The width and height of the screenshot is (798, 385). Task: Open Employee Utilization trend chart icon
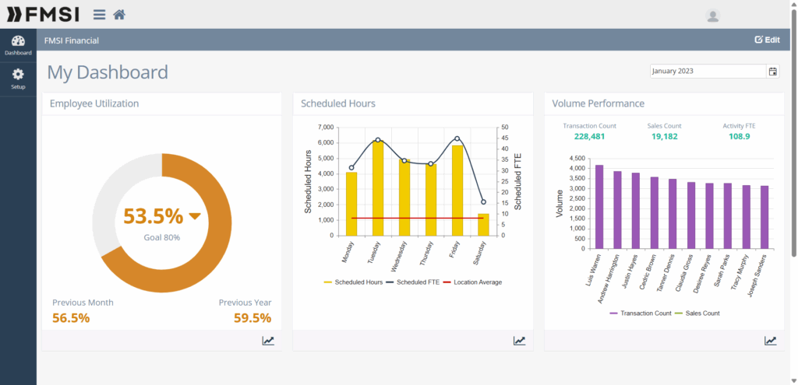268,341
